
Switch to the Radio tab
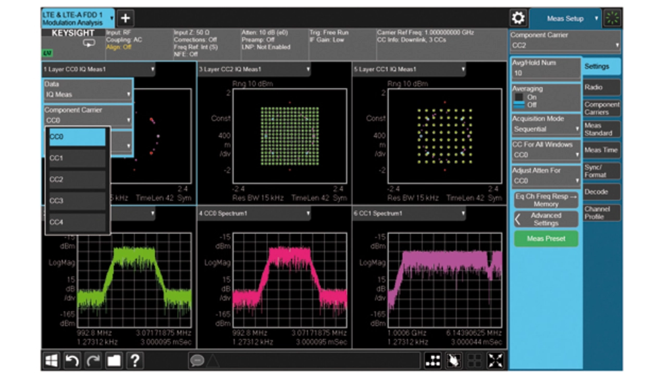point(601,88)
